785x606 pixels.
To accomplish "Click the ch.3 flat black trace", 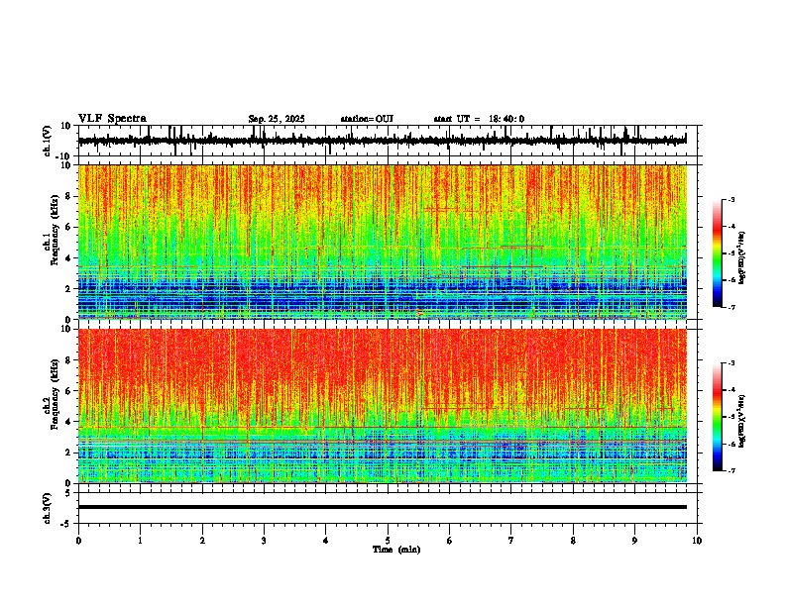I will tap(383, 507).
